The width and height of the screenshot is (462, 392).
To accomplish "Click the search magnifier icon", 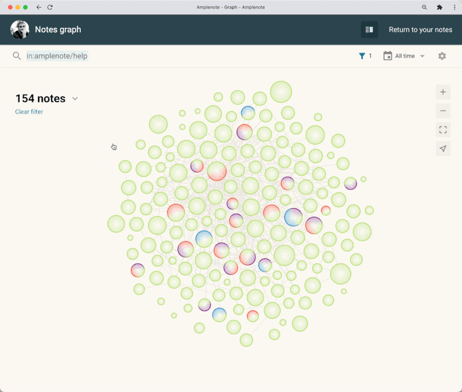I will (x=17, y=56).
